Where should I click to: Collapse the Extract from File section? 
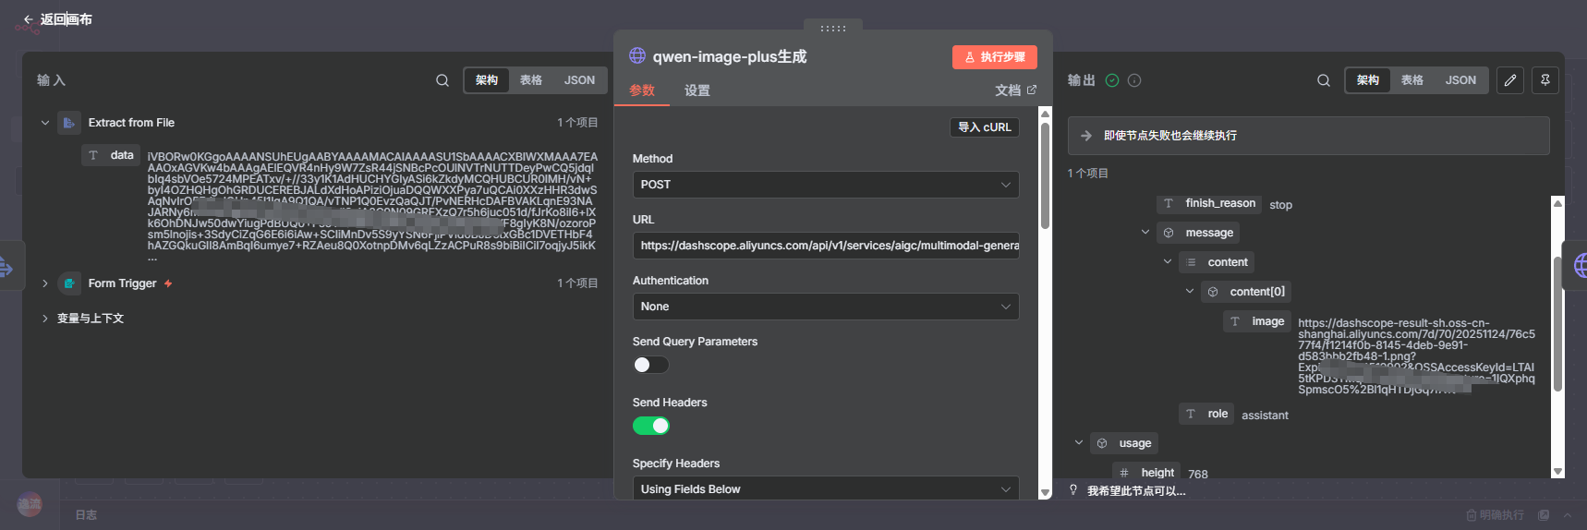[x=44, y=123]
